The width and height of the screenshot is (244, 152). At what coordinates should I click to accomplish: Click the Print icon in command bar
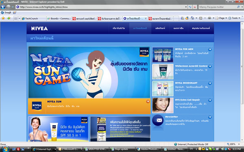(x=209, y=18)
